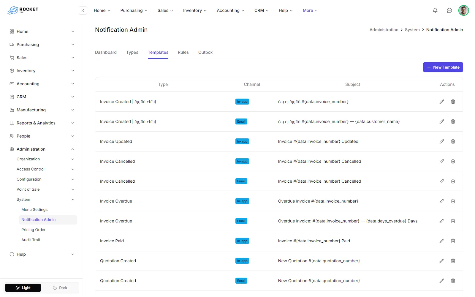Expand Purchasing in the sidebar
This screenshot has height=297, width=475.
(42, 45)
